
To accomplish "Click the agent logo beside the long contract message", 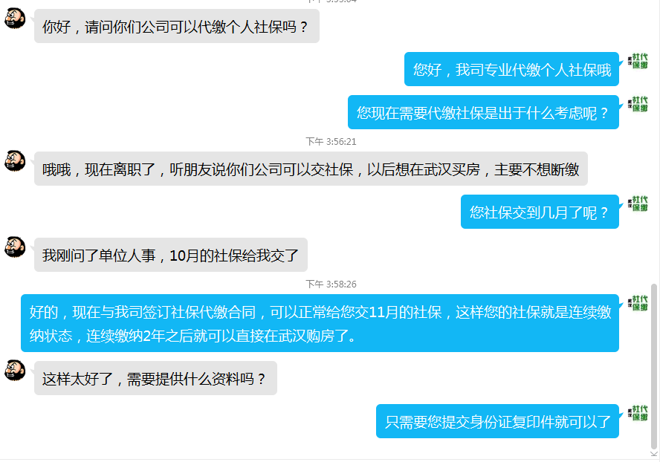I will (x=638, y=303).
